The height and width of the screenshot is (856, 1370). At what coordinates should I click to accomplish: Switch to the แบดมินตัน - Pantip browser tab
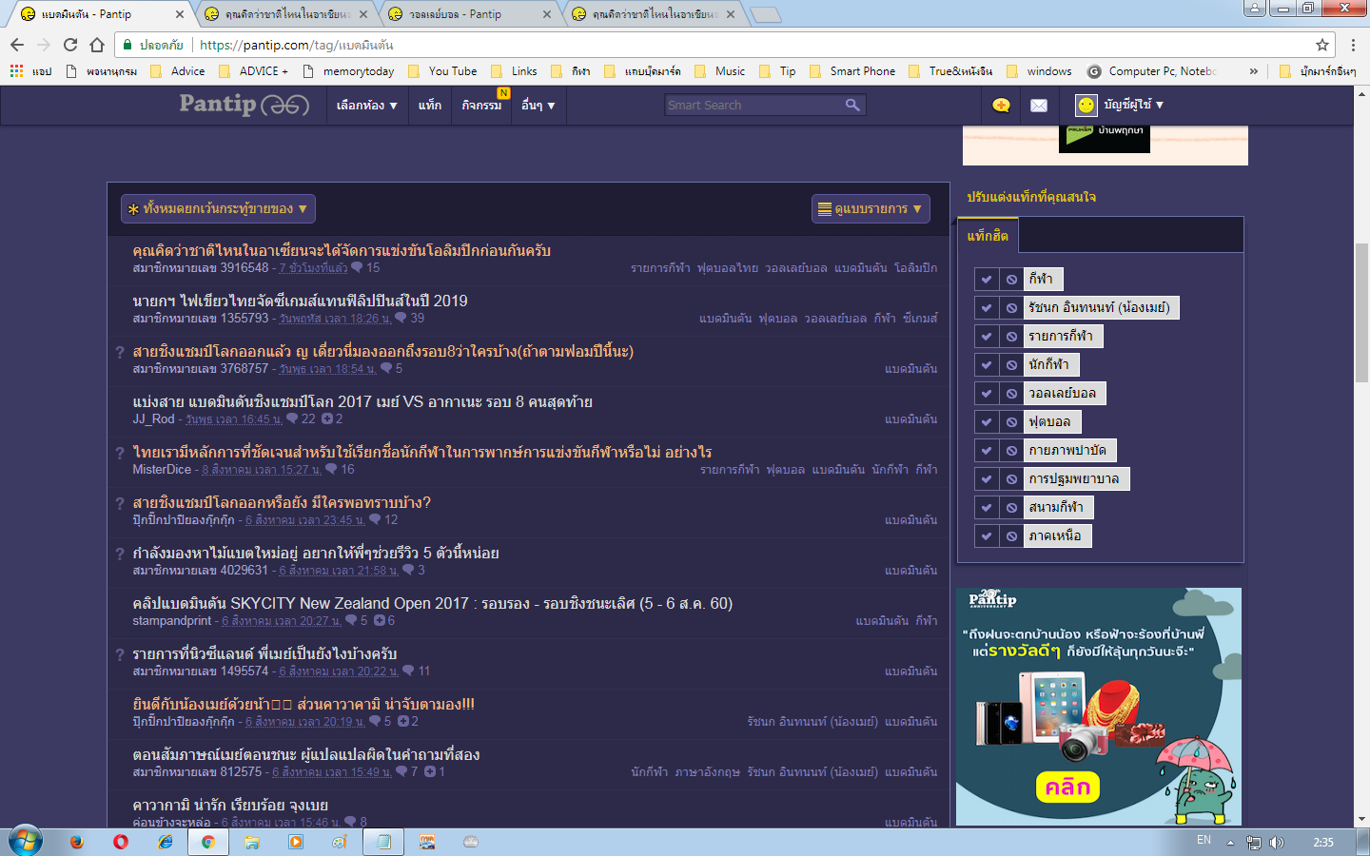pyautogui.click(x=103, y=14)
